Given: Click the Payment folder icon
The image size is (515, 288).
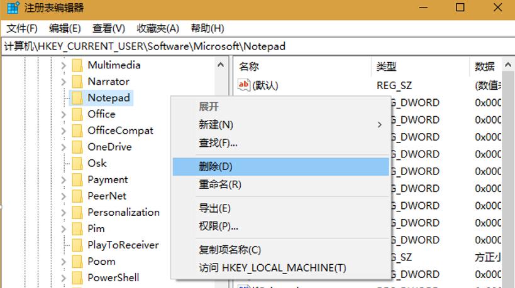Looking at the screenshot, I should 77,180.
